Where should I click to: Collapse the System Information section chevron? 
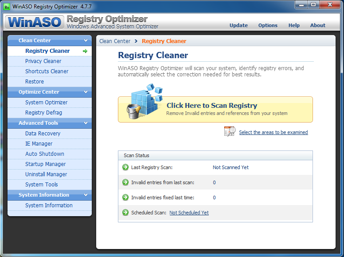86,195
